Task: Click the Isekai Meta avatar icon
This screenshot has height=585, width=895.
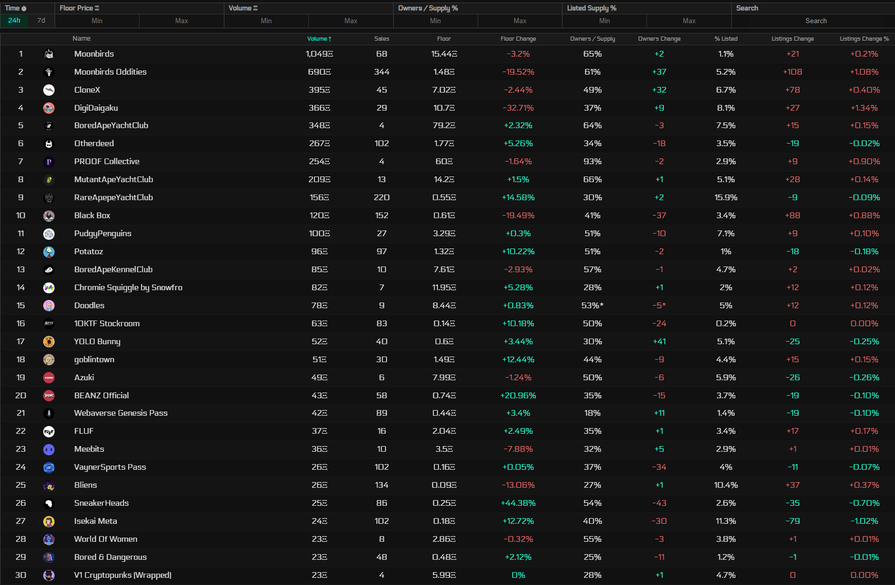Action: point(49,521)
